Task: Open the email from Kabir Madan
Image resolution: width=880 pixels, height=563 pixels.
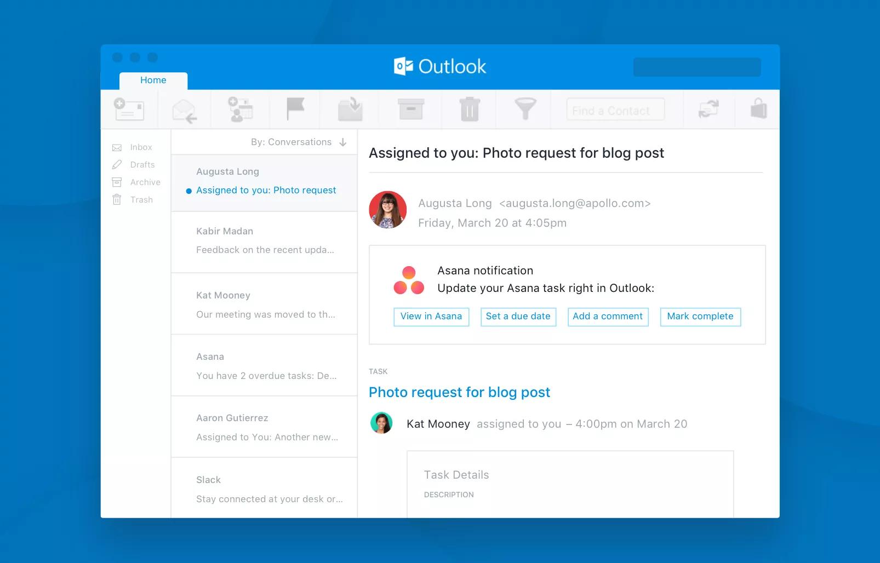Action: click(265, 241)
